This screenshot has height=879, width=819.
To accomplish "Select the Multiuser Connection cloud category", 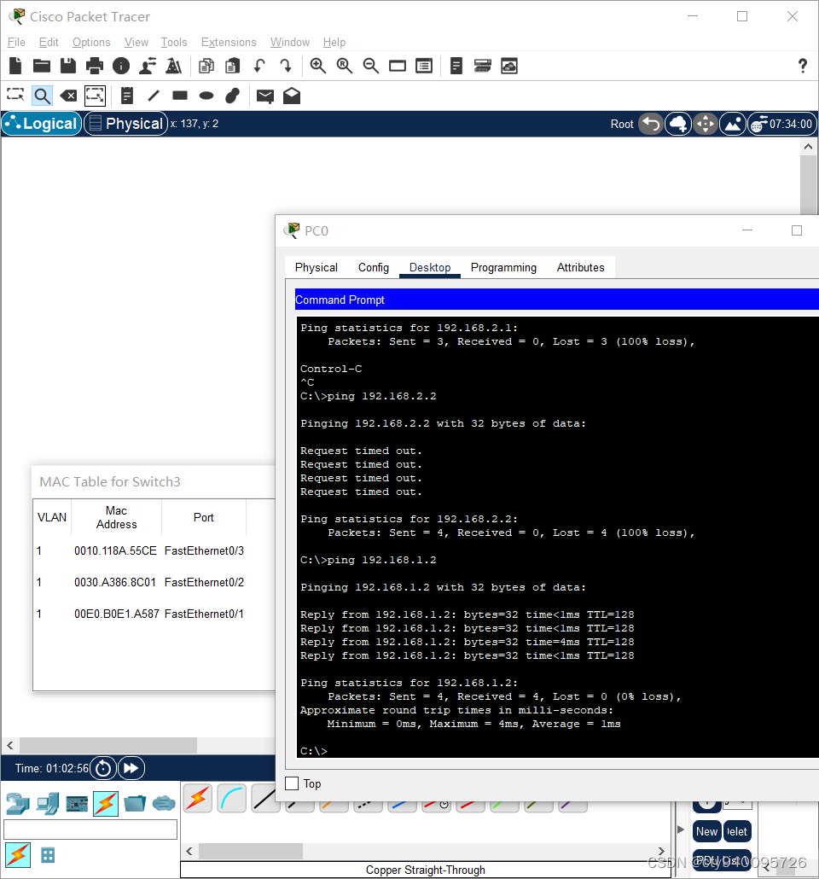I will coord(165,804).
